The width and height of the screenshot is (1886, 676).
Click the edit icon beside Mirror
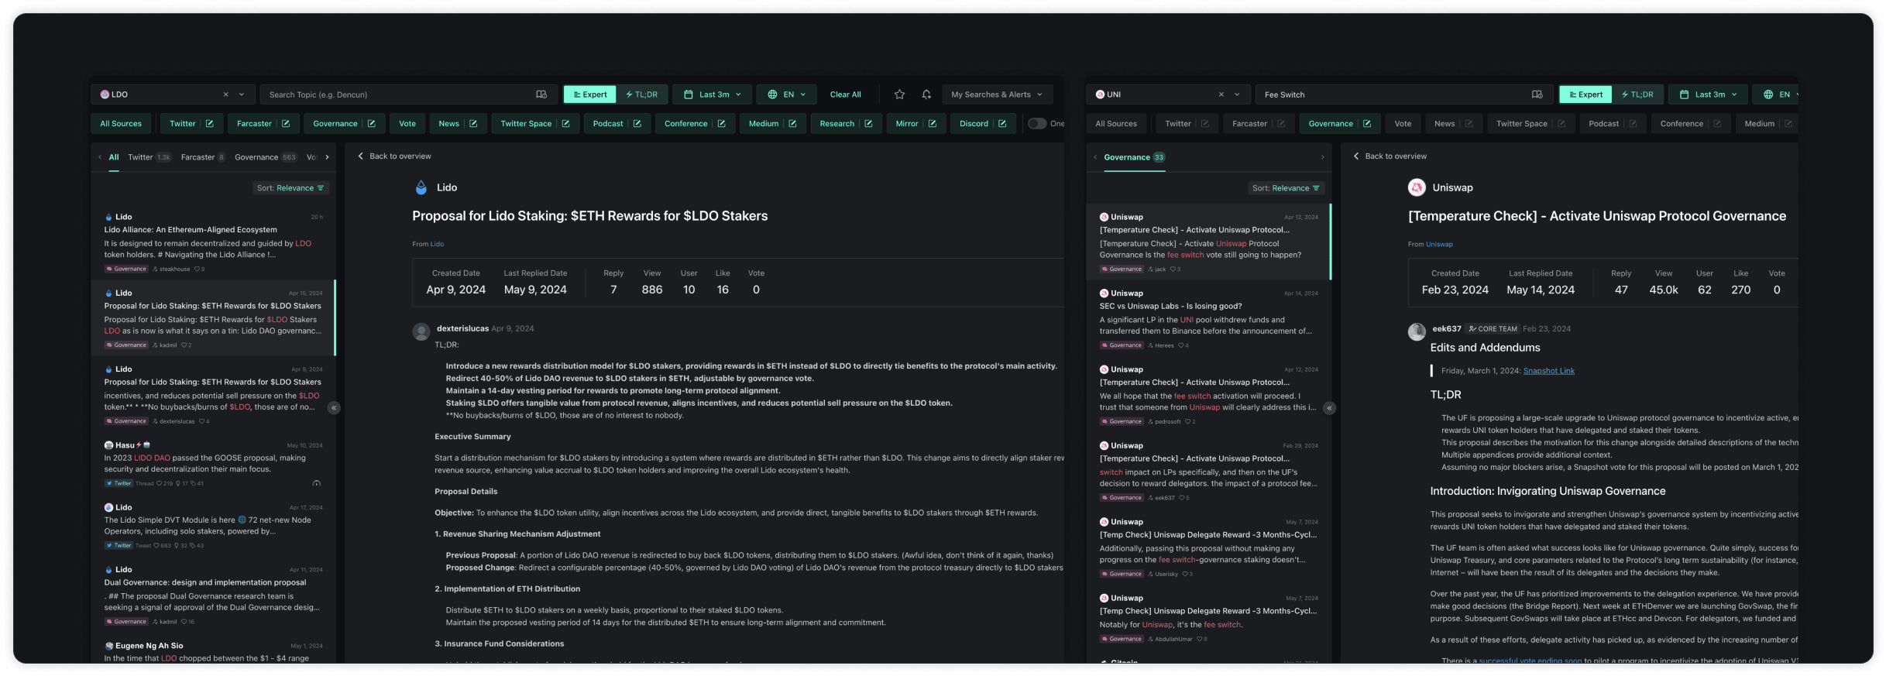point(933,124)
